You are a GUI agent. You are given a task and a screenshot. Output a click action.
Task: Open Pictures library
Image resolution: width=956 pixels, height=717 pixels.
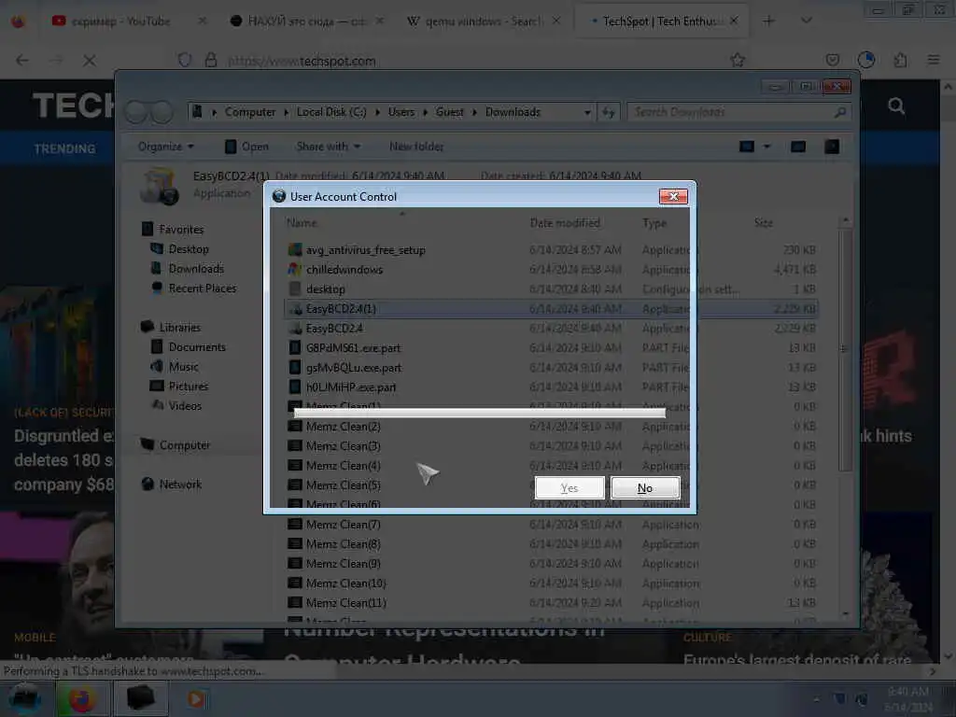coord(189,386)
